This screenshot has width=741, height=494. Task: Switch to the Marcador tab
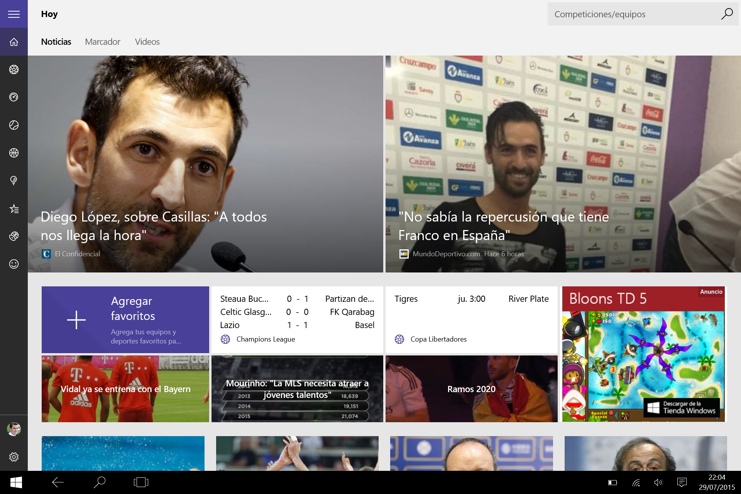point(102,42)
